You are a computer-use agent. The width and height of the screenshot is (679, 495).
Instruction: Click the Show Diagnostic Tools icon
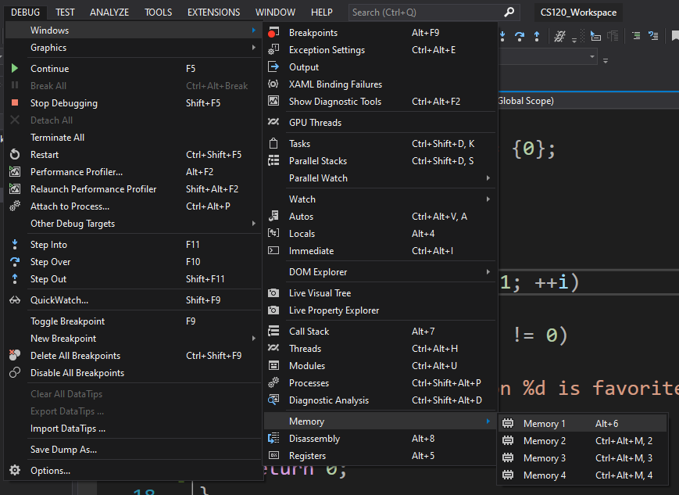(x=273, y=101)
